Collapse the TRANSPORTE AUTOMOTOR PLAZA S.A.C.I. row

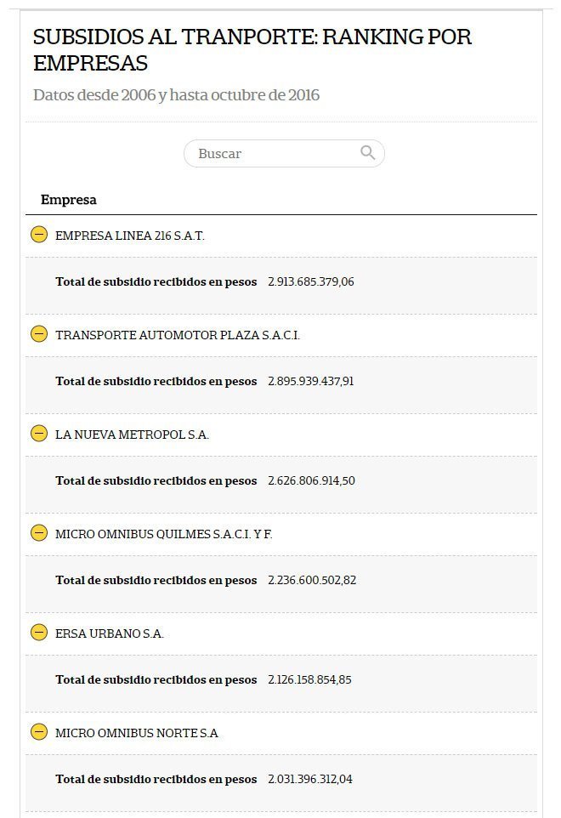coord(39,334)
